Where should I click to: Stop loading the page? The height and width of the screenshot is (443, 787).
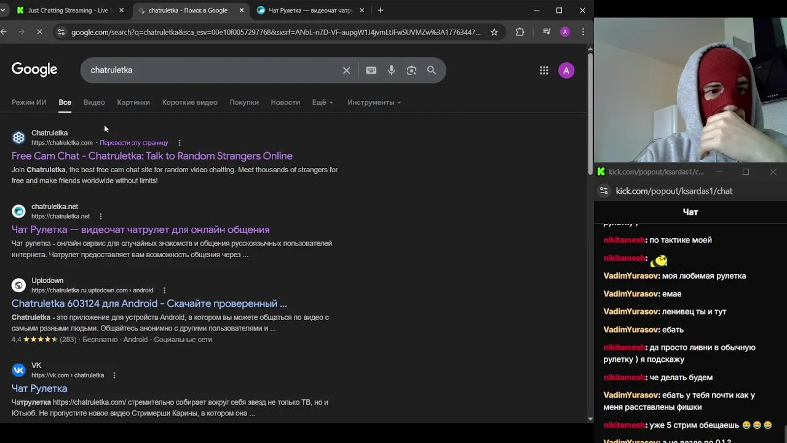point(39,32)
